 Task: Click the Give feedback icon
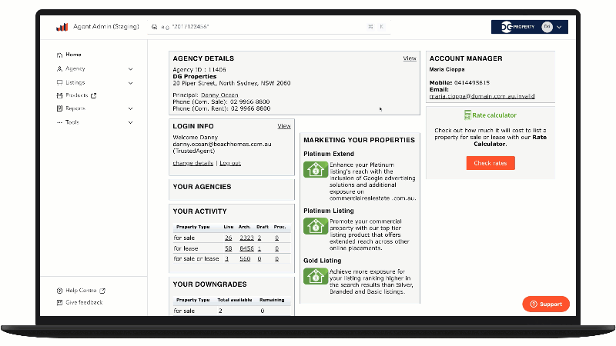(60, 302)
